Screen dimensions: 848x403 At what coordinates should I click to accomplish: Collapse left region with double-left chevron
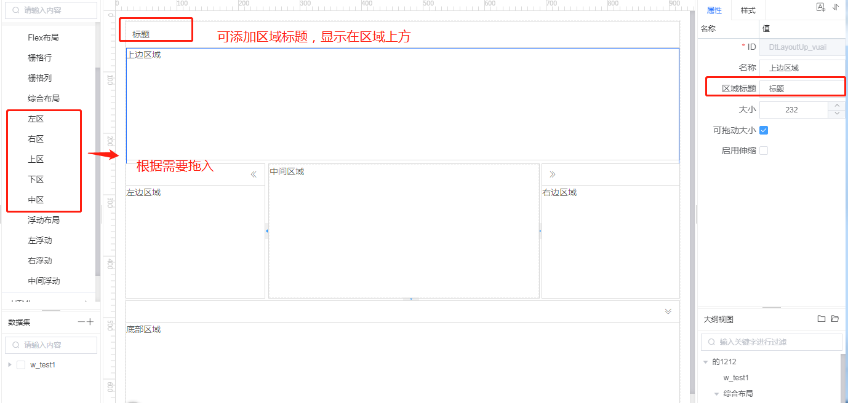click(254, 174)
